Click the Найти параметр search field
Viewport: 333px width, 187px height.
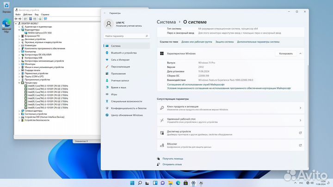(x=127, y=36)
